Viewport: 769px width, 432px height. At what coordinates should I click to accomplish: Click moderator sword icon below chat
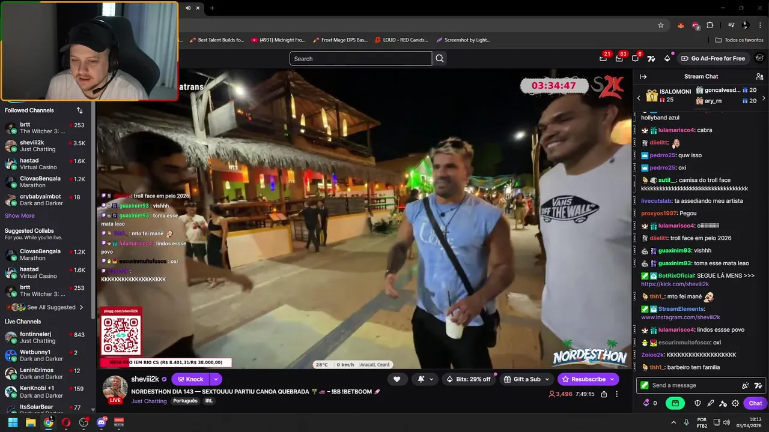[710, 403]
